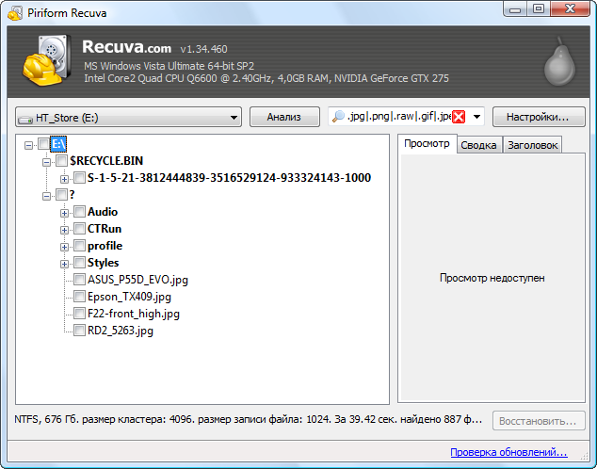Select the profile folder label
This screenshot has width=597, height=469.
[x=105, y=246]
